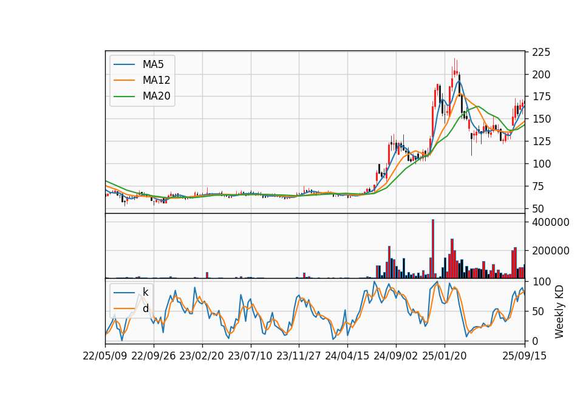Click the green MA20 legend line sample
Image resolution: width=583 pixels, height=419 pixels.
[x=124, y=97]
